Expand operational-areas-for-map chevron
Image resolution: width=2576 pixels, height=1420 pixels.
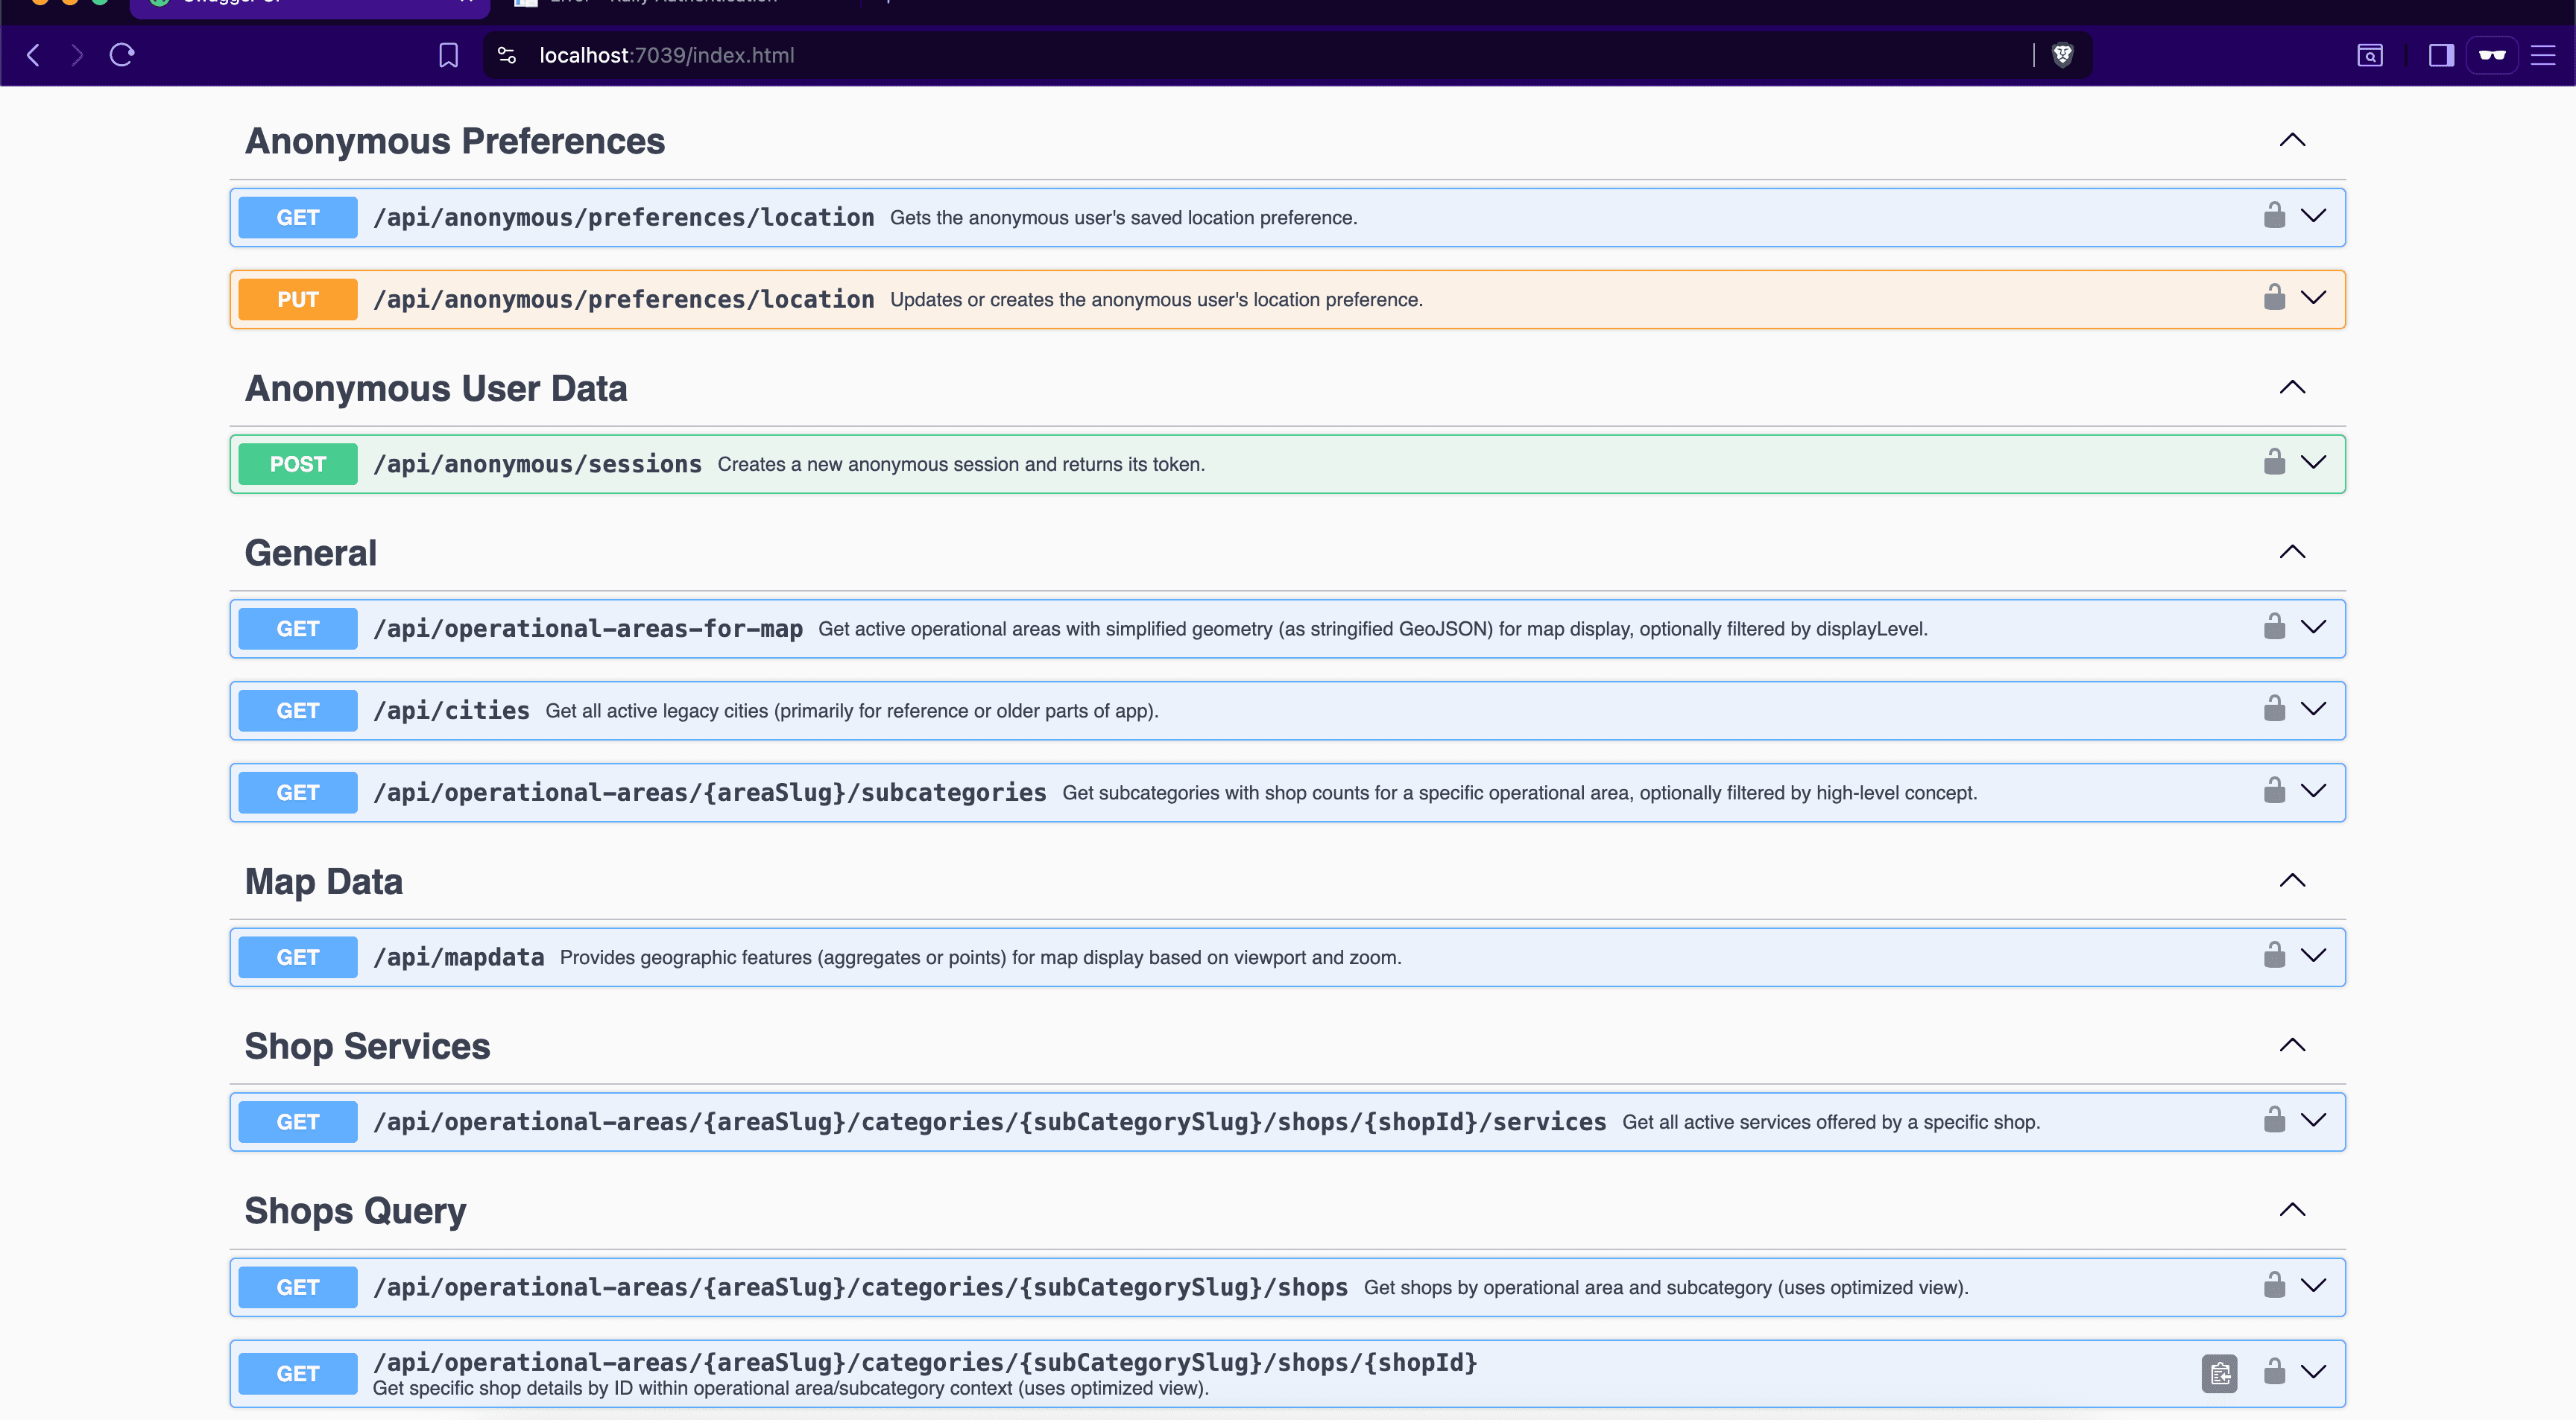(2314, 627)
